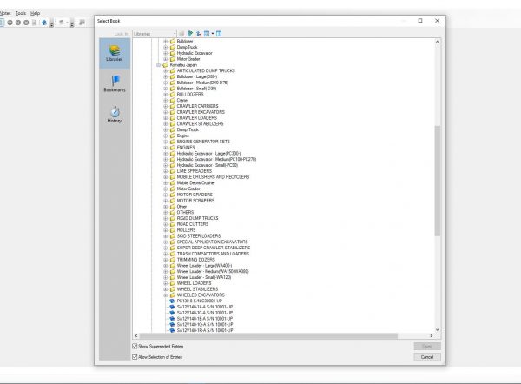This screenshot has width=521, height=384.
Task: Open the view layout dropdown arrow
Action: tap(213, 34)
